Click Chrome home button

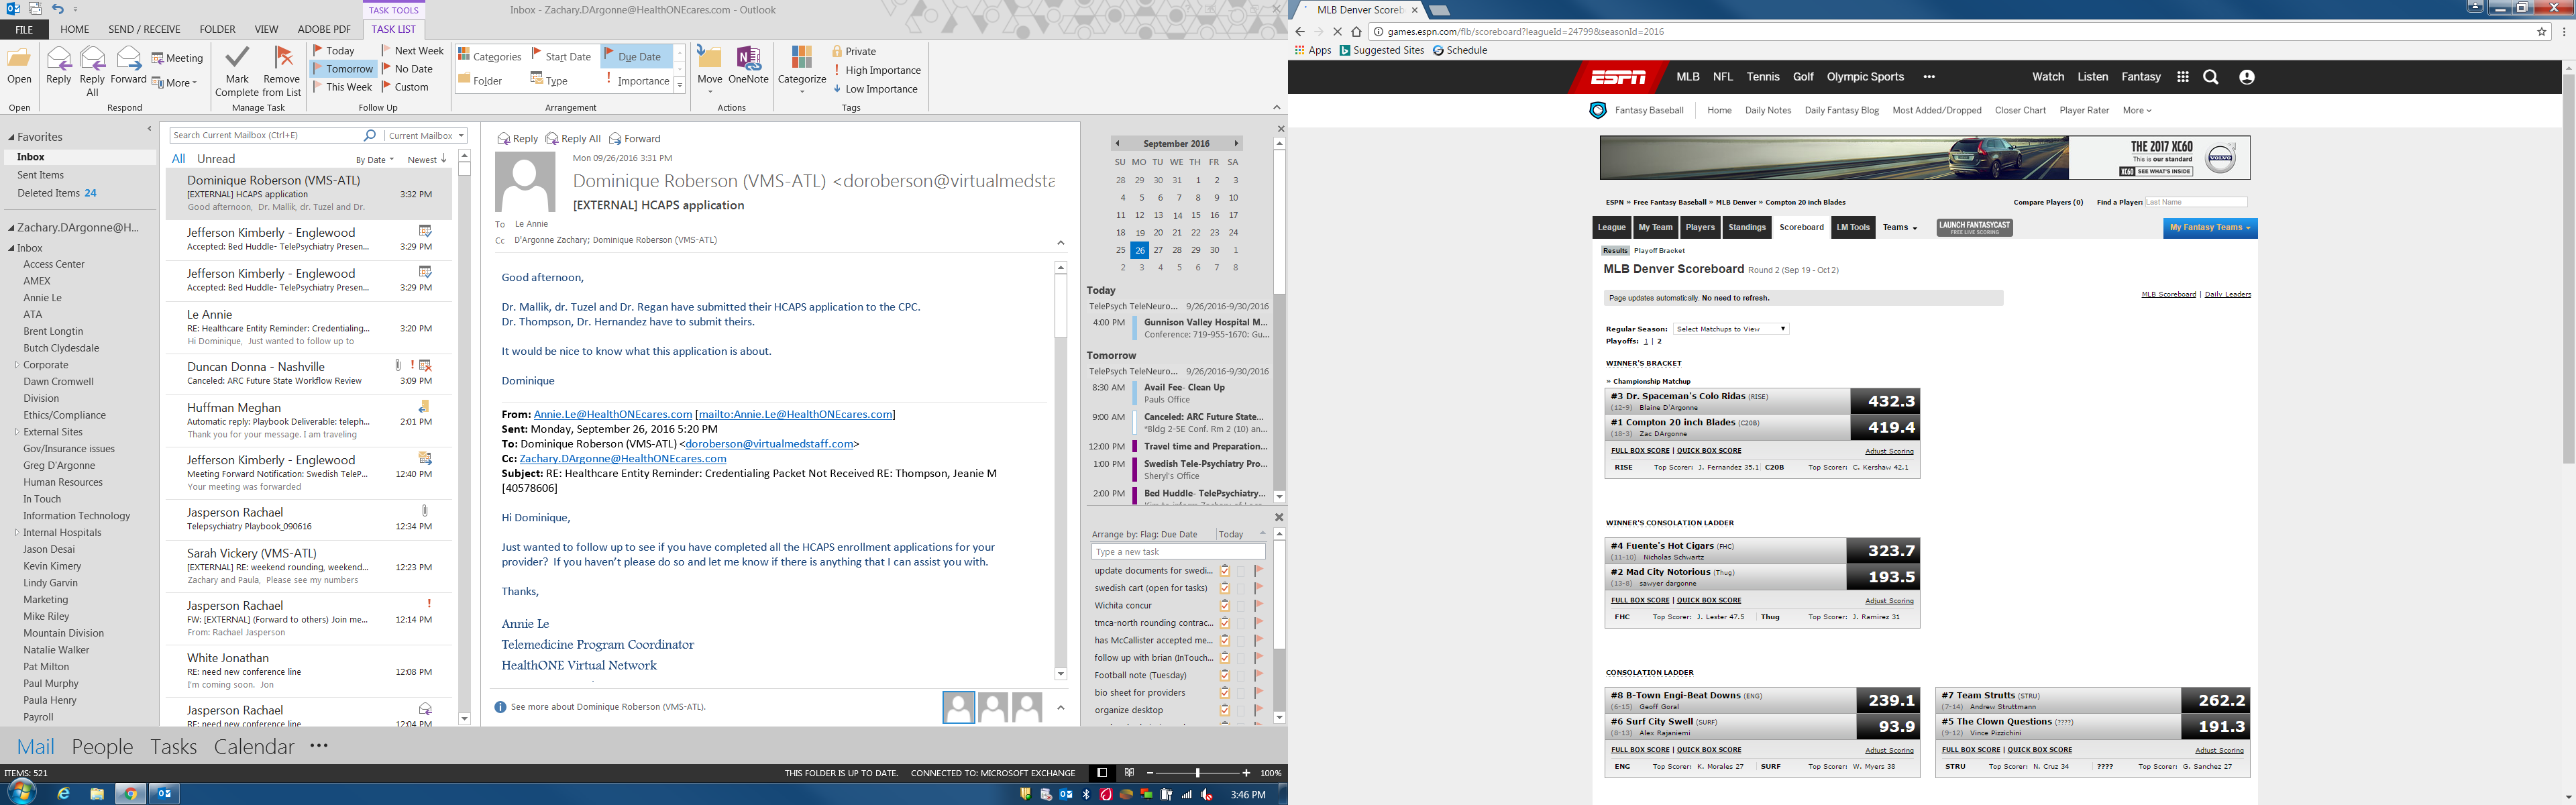pyautogui.click(x=1356, y=32)
